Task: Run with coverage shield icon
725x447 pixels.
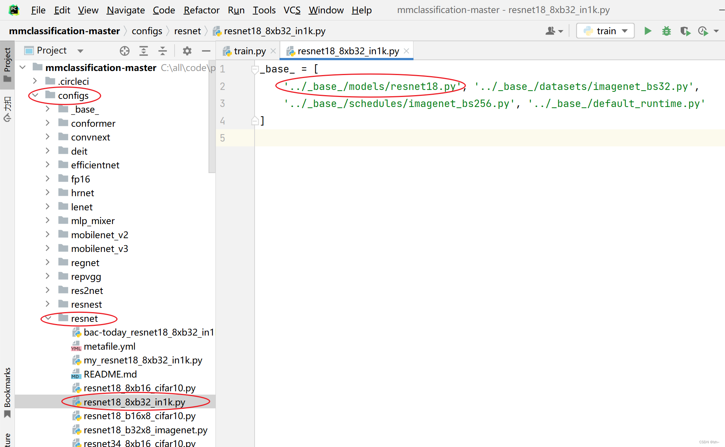Action: pyautogui.click(x=685, y=31)
